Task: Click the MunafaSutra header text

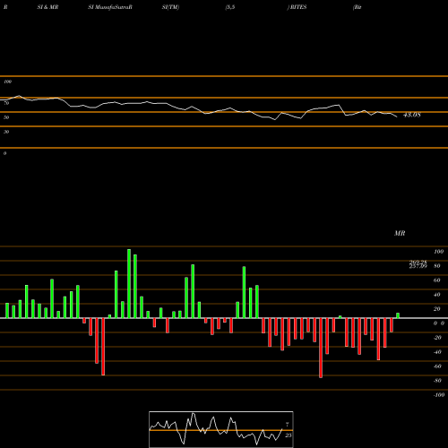Action: click(110, 7)
